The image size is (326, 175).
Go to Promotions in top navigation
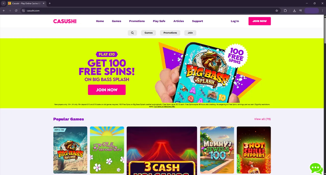pos(137,21)
